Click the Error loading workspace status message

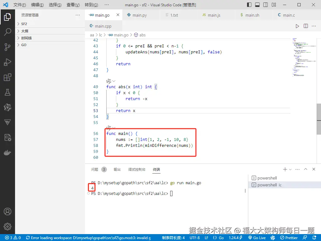[88, 238]
